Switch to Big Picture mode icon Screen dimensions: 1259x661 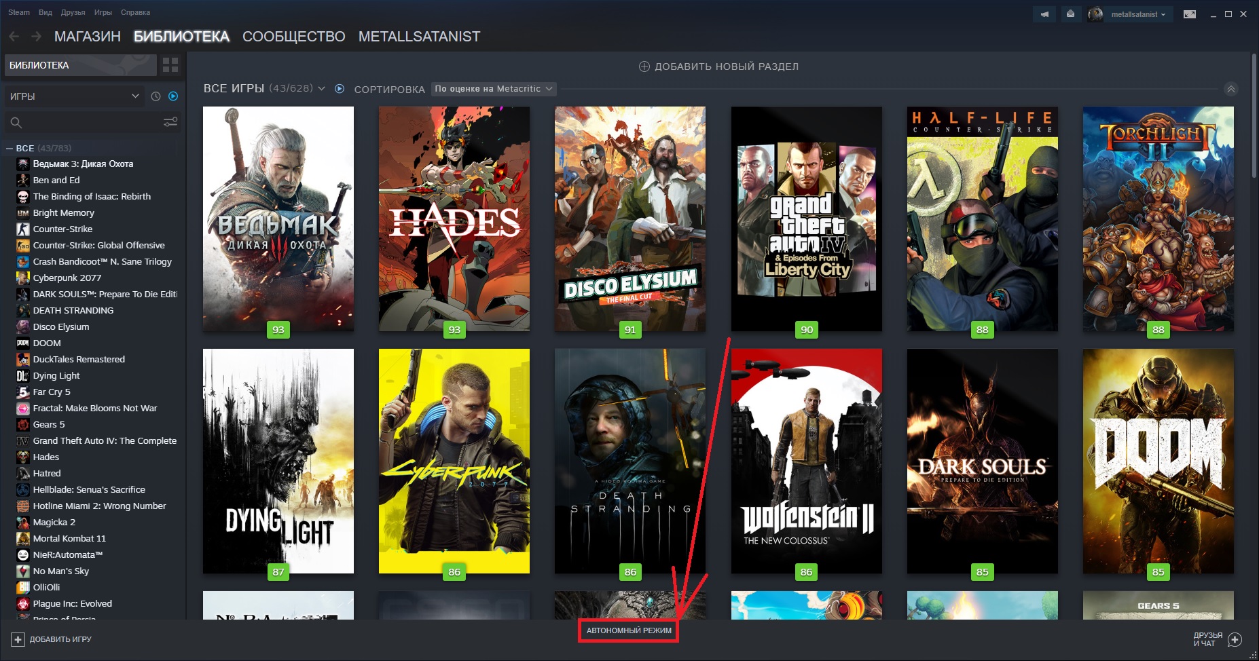click(x=1190, y=14)
